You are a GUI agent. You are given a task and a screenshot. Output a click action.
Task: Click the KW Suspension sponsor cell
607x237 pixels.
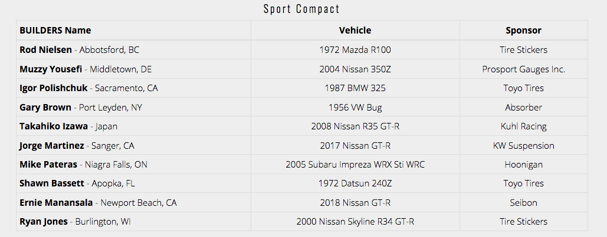click(x=523, y=146)
